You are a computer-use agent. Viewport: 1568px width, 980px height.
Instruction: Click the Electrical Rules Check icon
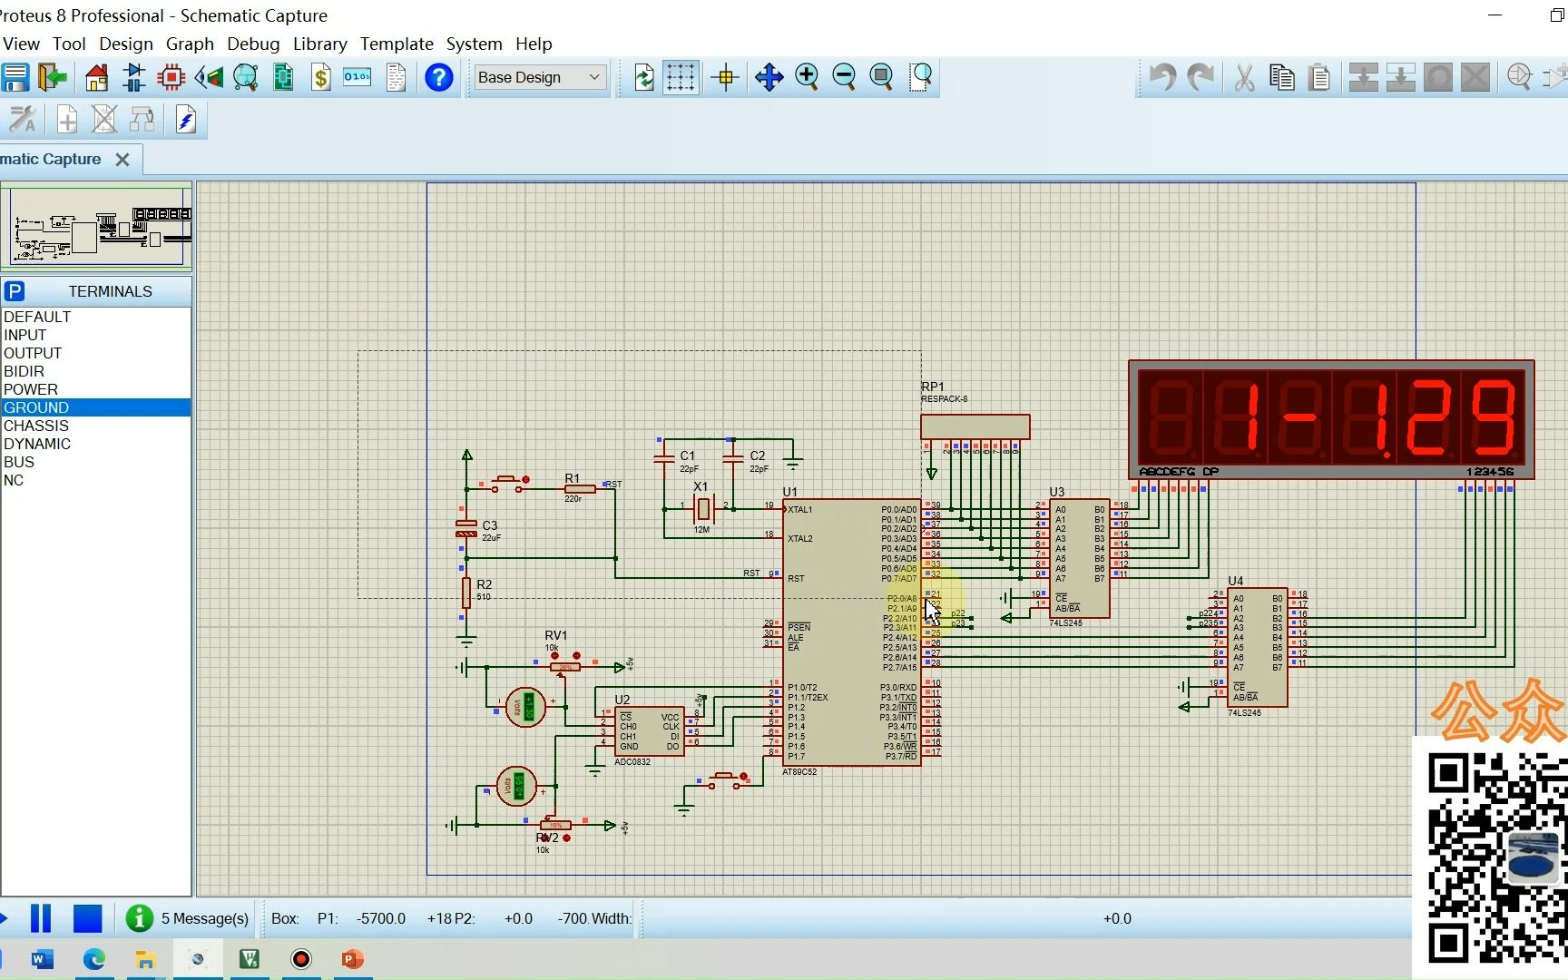click(185, 119)
